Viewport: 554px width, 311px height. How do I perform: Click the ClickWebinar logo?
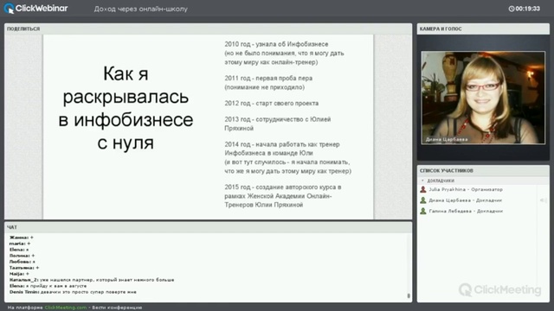pyautogui.click(x=35, y=9)
